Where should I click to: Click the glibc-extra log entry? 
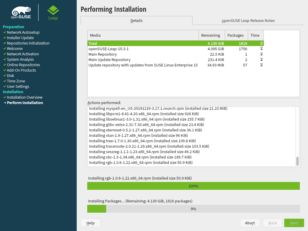point(146,125)
